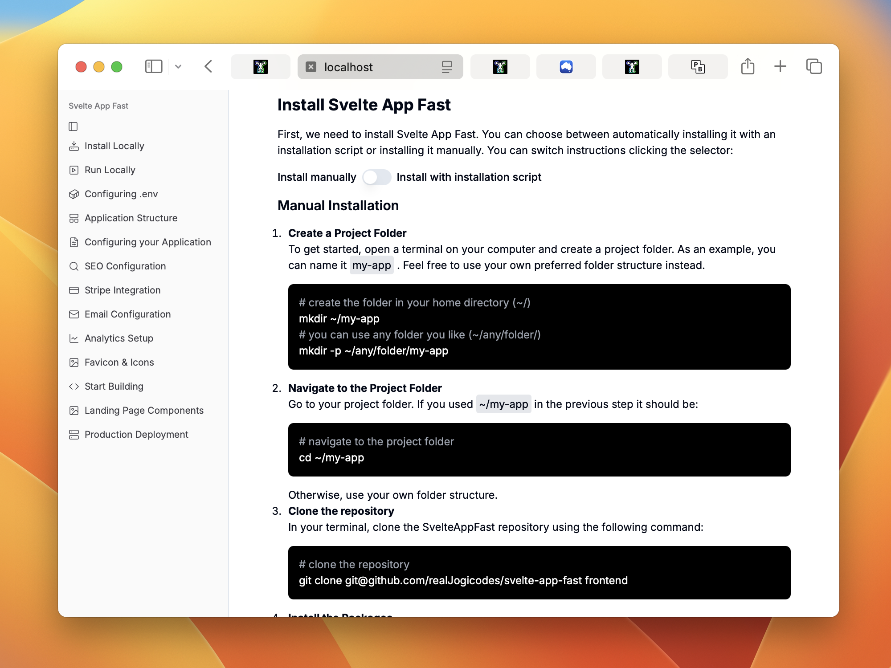The height and width of the screenshot is (668, 891).
Task: Click the git clone command line
Action: (x=463, y=581)
